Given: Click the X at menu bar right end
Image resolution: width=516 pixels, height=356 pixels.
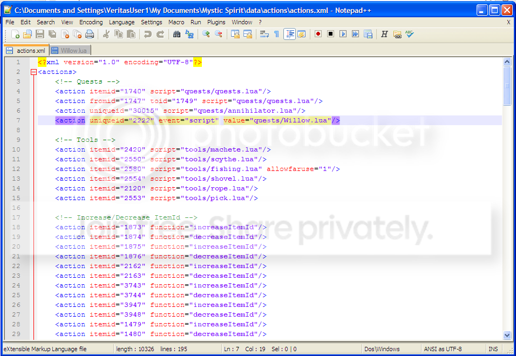Looking at the screenshot, I should pyautogui.click(x=508, y=22).
